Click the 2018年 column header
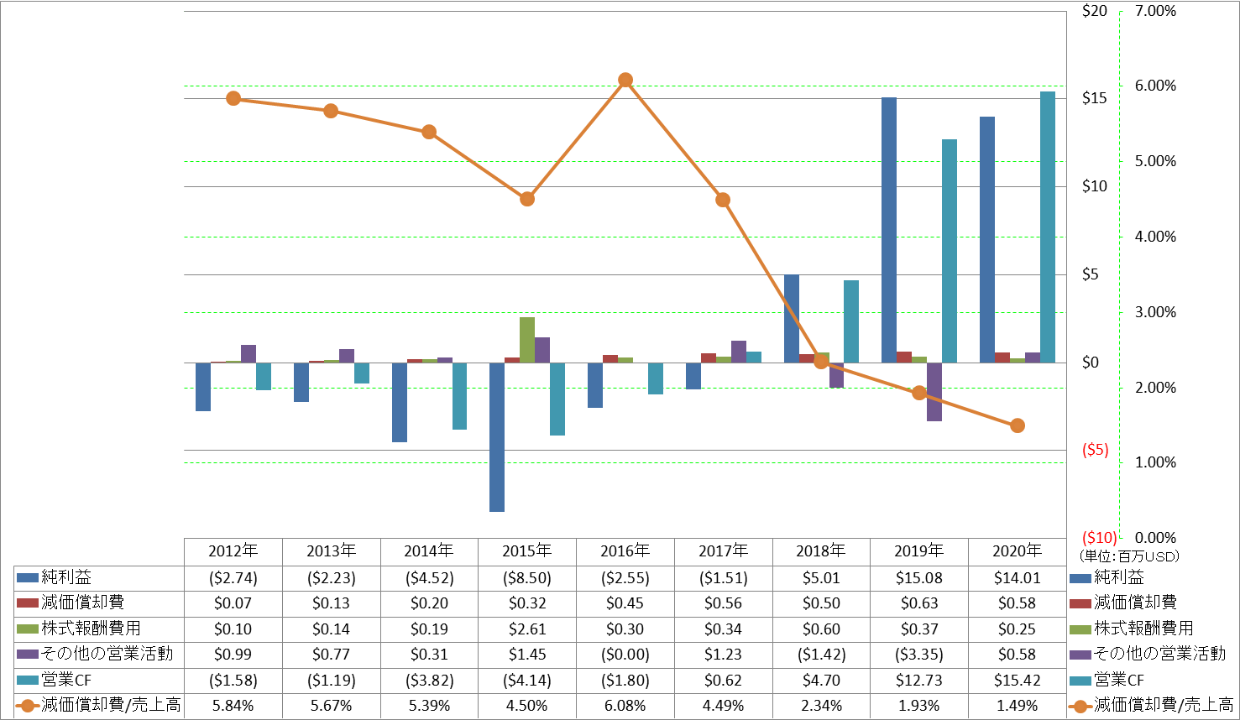The width and height of the screenshot is (1240, 720). pyautogui.click(x=821, y=551)
